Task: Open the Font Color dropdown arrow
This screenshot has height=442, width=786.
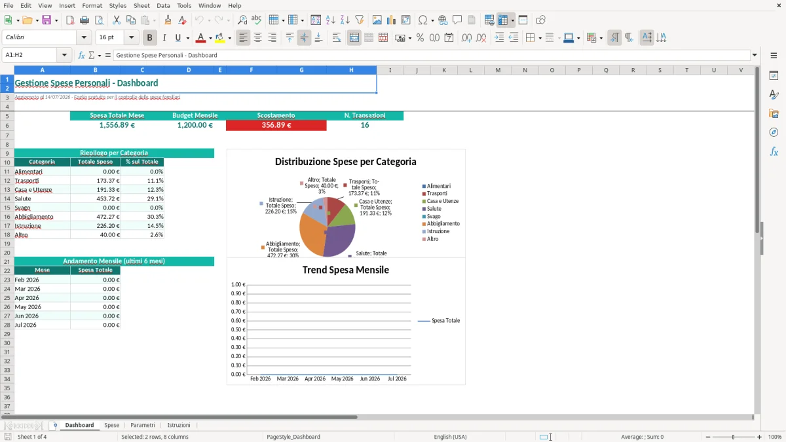Action: click(x=210, y=38)
